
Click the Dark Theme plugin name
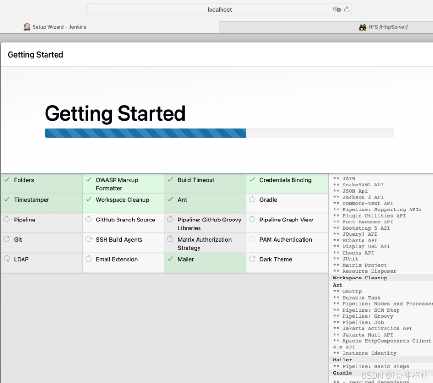(276, 259)
